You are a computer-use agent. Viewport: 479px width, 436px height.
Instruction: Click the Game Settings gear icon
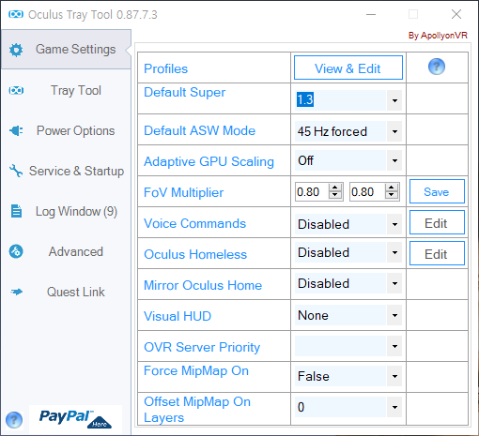point(16,50)
